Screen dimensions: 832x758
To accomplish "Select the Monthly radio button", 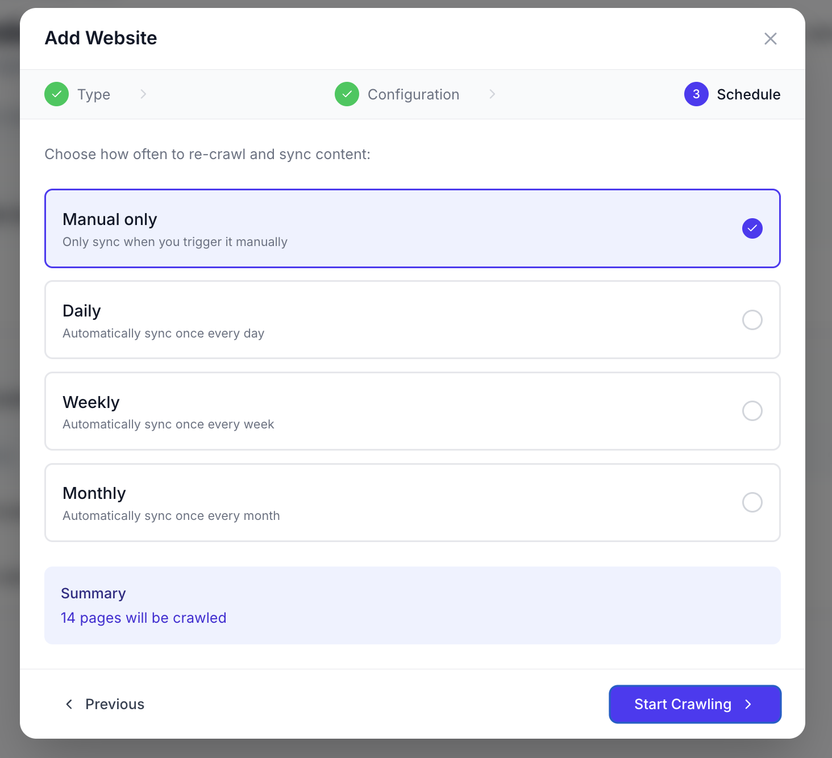I will coord(752,502).
